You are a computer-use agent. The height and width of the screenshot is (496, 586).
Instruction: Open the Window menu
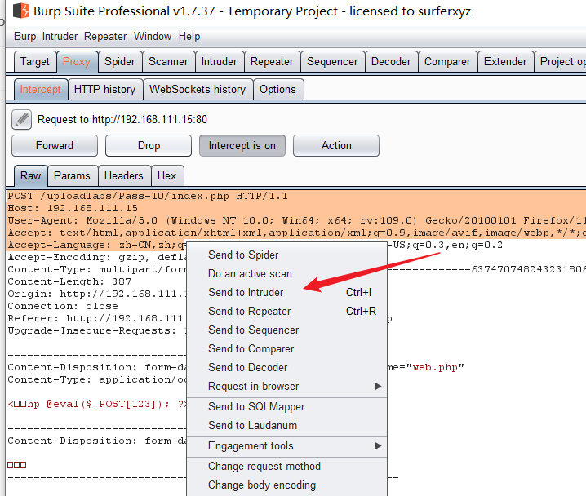coord(153,37)
